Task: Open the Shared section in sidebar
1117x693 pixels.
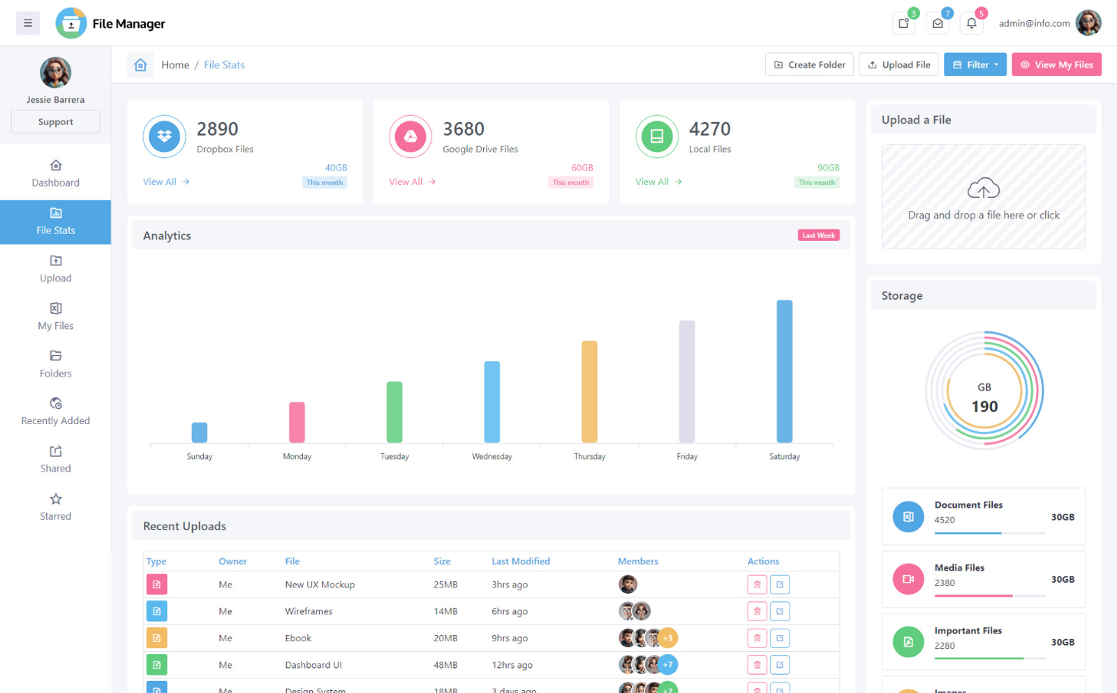Action: [x=55, y=459]
